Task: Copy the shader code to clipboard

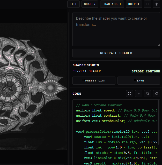Action: coord(148,94)
